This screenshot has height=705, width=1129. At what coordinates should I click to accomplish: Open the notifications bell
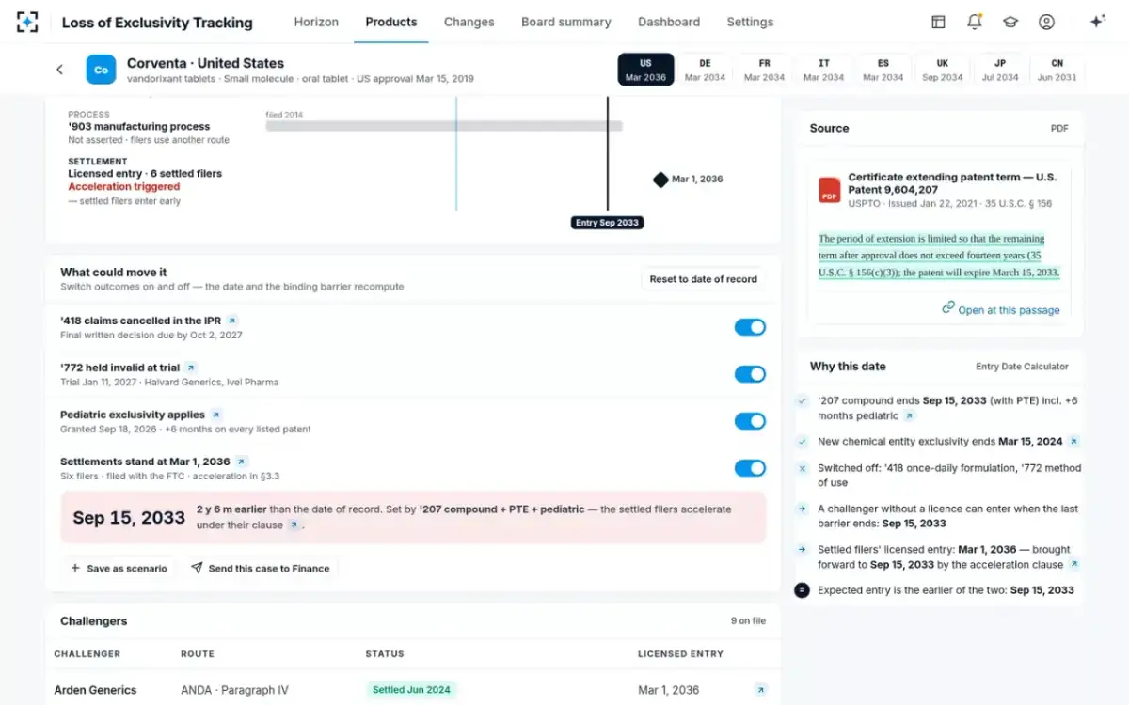coord(974,22)
